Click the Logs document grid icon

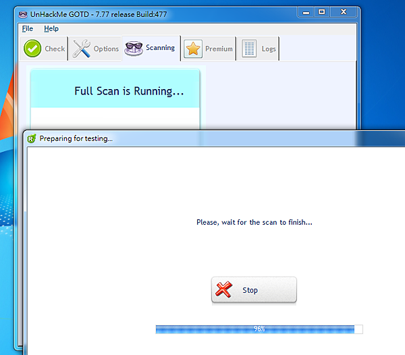pos(249,49)
